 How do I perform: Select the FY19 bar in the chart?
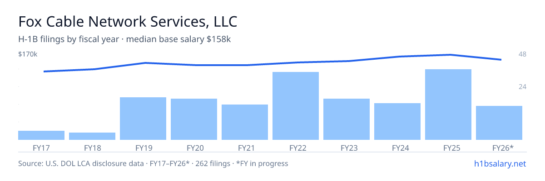[143, 119]
